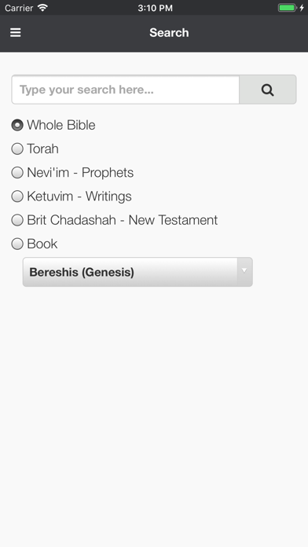
Task: Focus the 'Type your search here...' field
Action: [126, 90]
